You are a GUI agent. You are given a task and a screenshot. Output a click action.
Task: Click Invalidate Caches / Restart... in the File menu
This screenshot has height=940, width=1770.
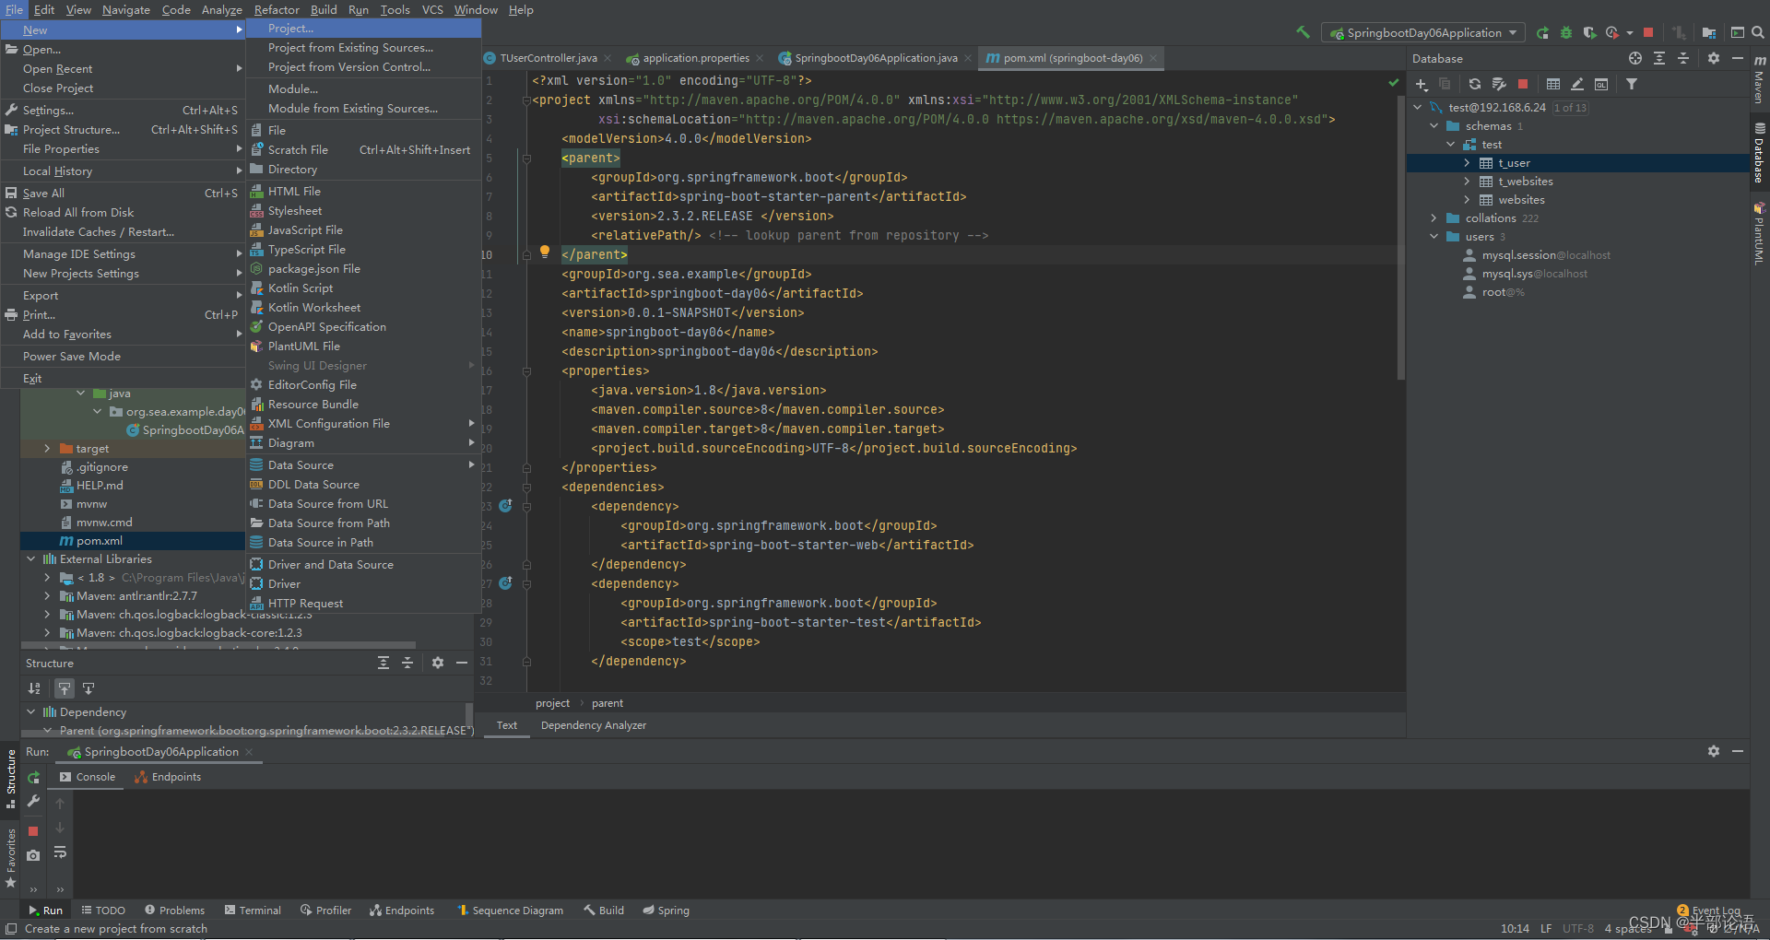click(x=123, y=232)
